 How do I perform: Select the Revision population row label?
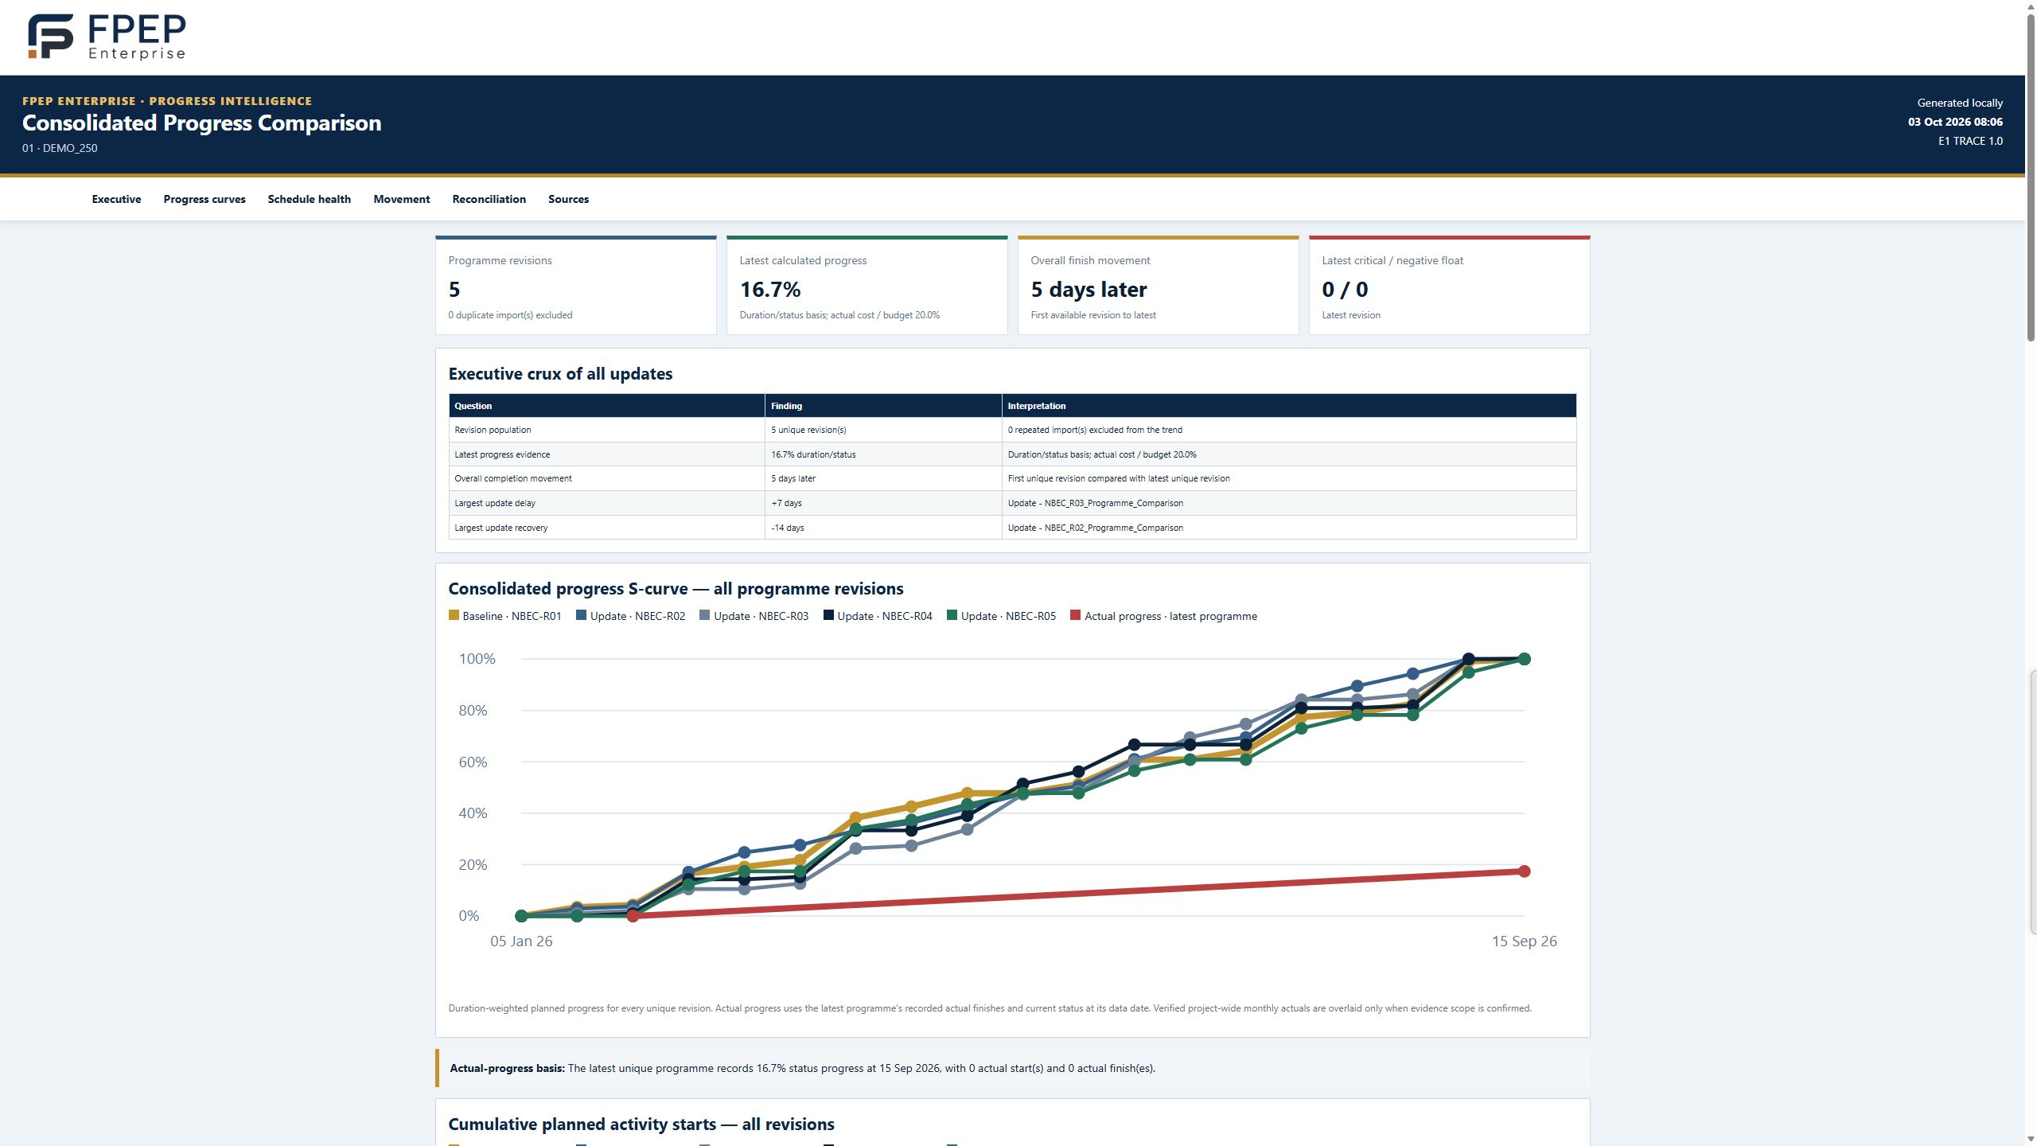click(493, 430)
